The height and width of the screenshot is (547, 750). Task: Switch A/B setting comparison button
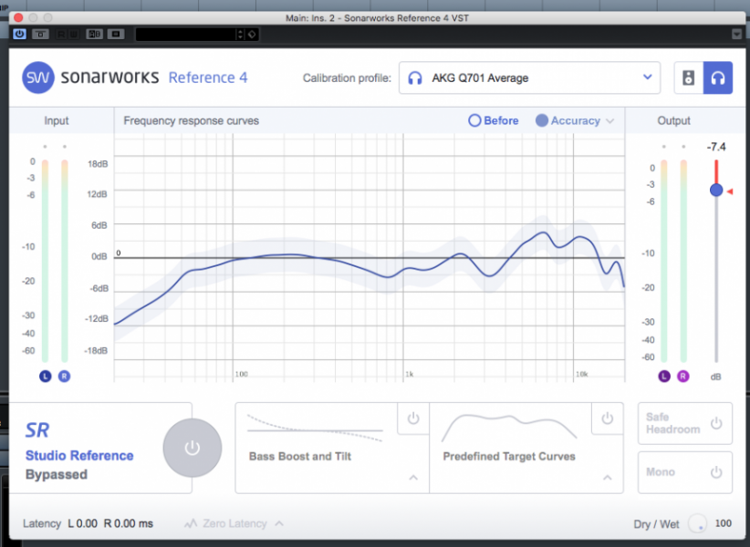tap(94, 34)
